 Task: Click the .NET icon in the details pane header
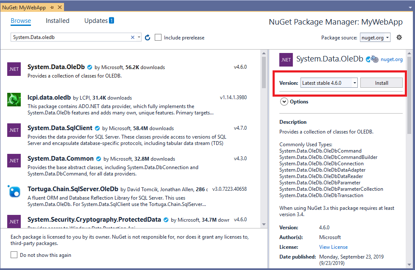(286, 60)
